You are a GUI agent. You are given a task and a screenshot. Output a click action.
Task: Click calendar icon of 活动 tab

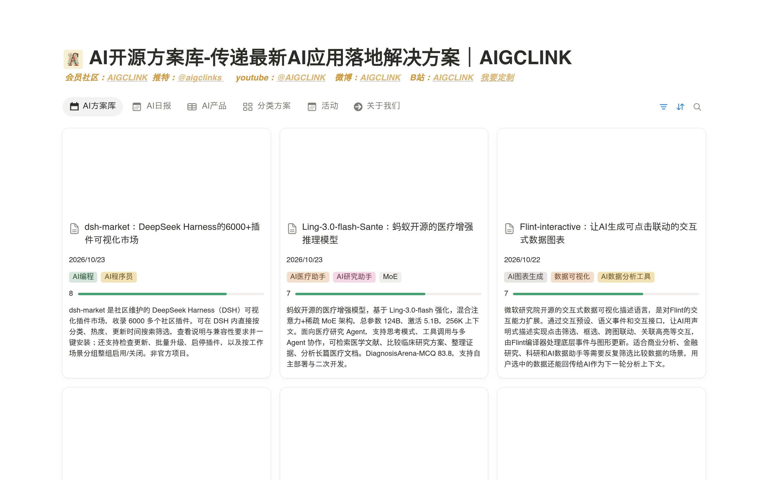312,107
